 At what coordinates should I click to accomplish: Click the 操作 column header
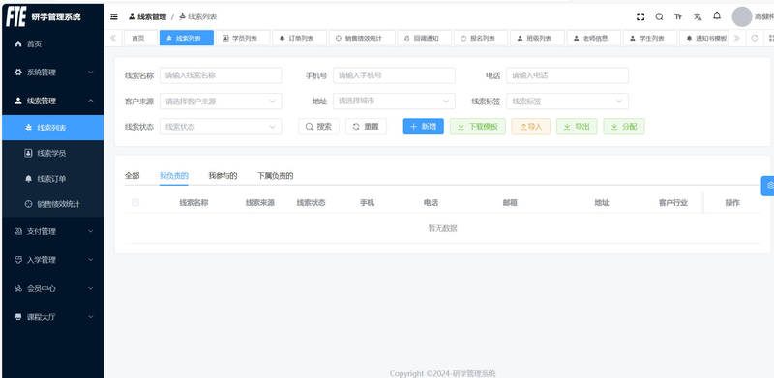[732, 202]
